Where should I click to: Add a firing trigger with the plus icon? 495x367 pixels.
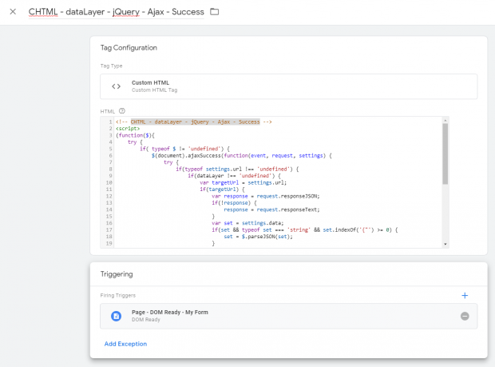465,296
